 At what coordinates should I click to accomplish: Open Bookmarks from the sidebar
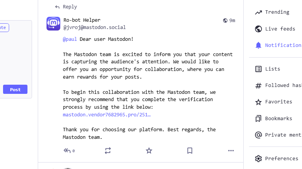(278, 119)
